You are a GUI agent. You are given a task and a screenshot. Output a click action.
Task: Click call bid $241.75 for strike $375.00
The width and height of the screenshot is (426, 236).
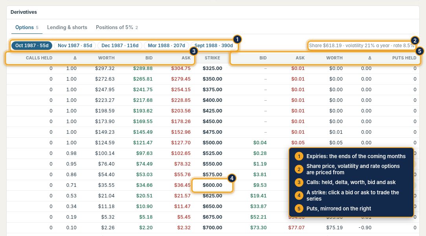[143, 89]
